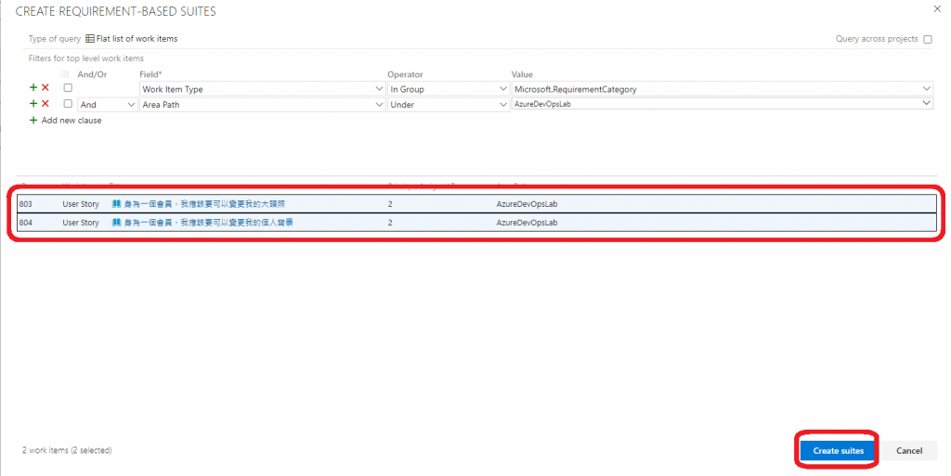This screenshot has width=951, height=476.
Task: Click the User Story type cell for 803
Action: [81, 204]
